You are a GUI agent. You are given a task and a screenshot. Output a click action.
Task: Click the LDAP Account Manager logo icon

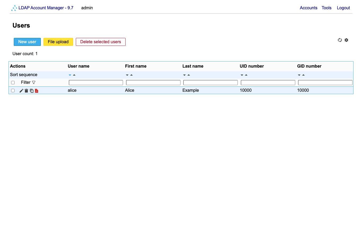coord(14,8)
